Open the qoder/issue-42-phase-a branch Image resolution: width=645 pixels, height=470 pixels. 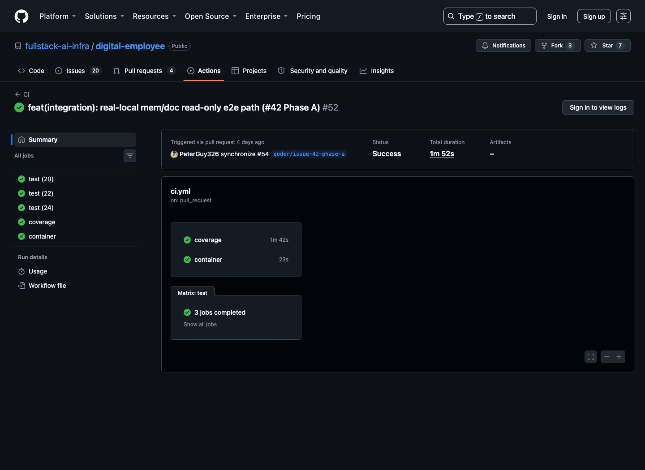tap(309, 154)
